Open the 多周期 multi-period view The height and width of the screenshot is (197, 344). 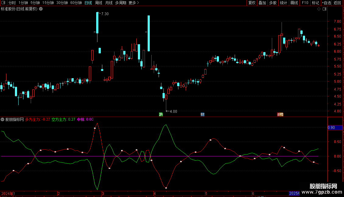[x=121, y=3]
